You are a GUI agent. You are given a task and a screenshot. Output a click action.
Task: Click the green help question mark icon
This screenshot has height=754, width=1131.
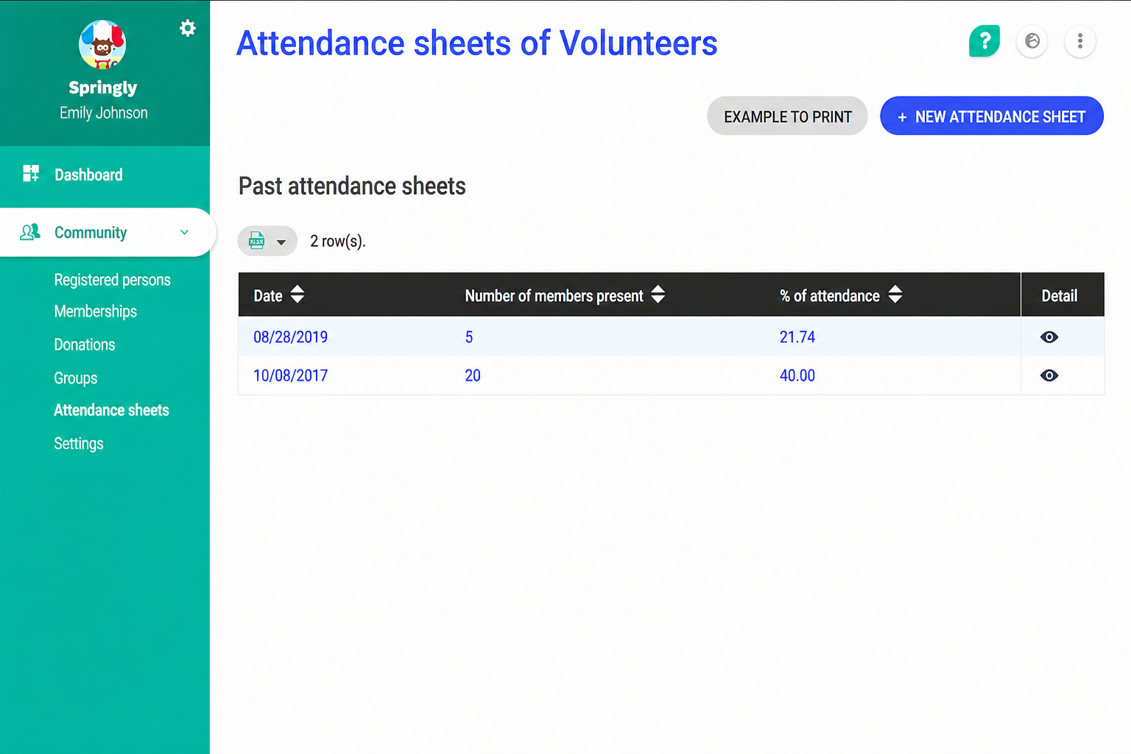[984, 40]
